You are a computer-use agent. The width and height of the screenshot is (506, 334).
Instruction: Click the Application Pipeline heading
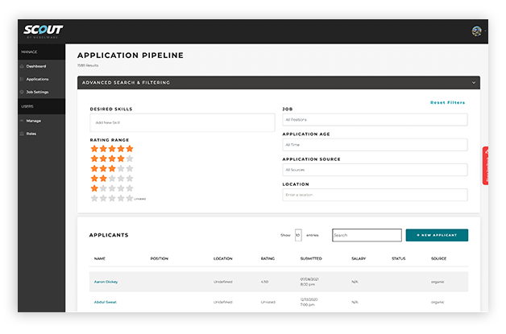pyautogui.click(x=131, y=56)
